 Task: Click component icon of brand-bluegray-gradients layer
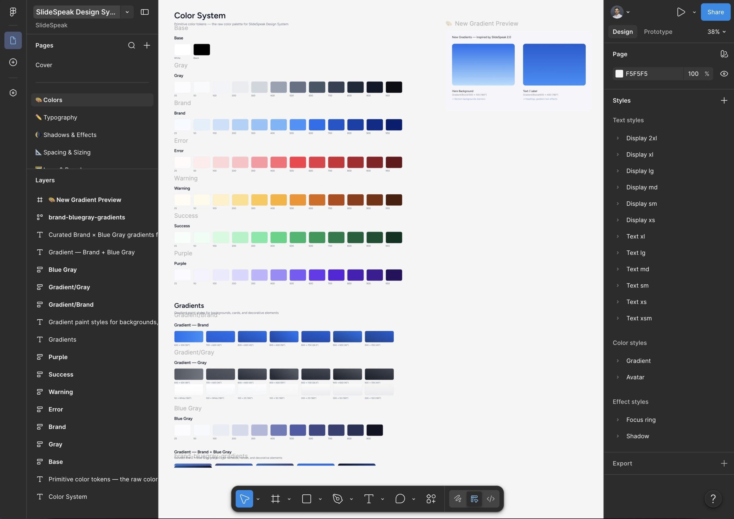[40, 217]
